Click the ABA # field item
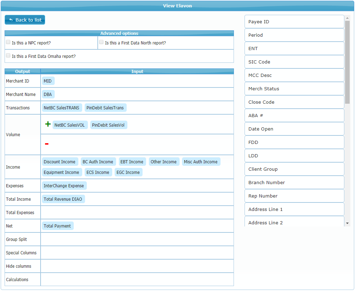The height and width of the screenshot is (291, 356). coord(294,116)
